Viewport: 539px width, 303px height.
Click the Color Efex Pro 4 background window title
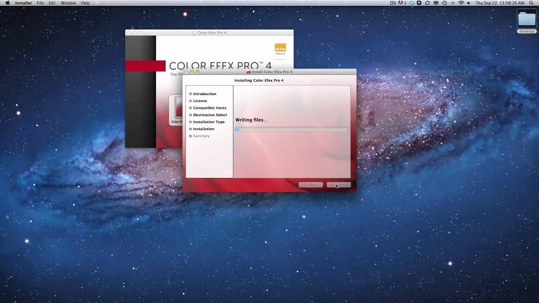(x=212, y=32)
